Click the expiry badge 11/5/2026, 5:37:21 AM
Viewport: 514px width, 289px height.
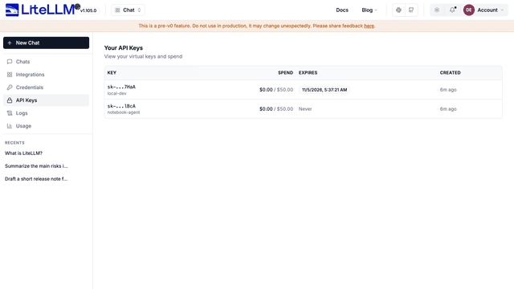click(x=324, y=90)
